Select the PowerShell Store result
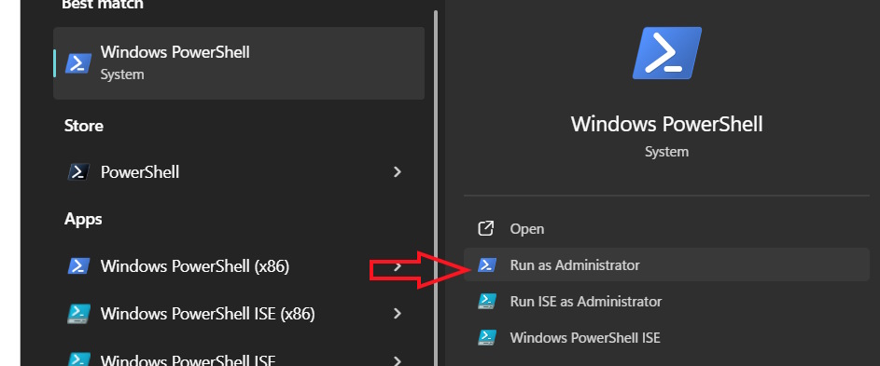 (239, 172)
